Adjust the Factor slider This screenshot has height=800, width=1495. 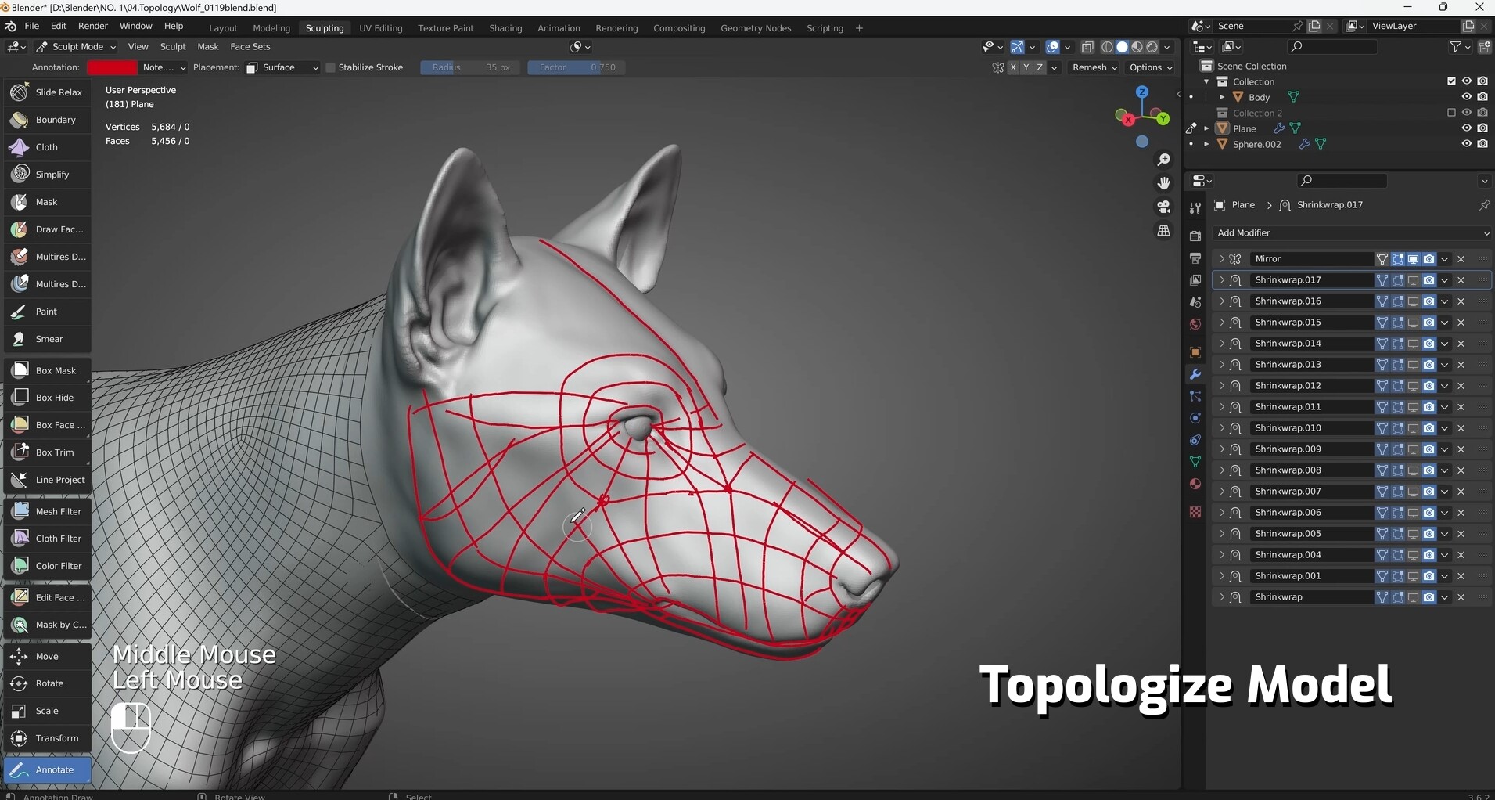[577, 67]
